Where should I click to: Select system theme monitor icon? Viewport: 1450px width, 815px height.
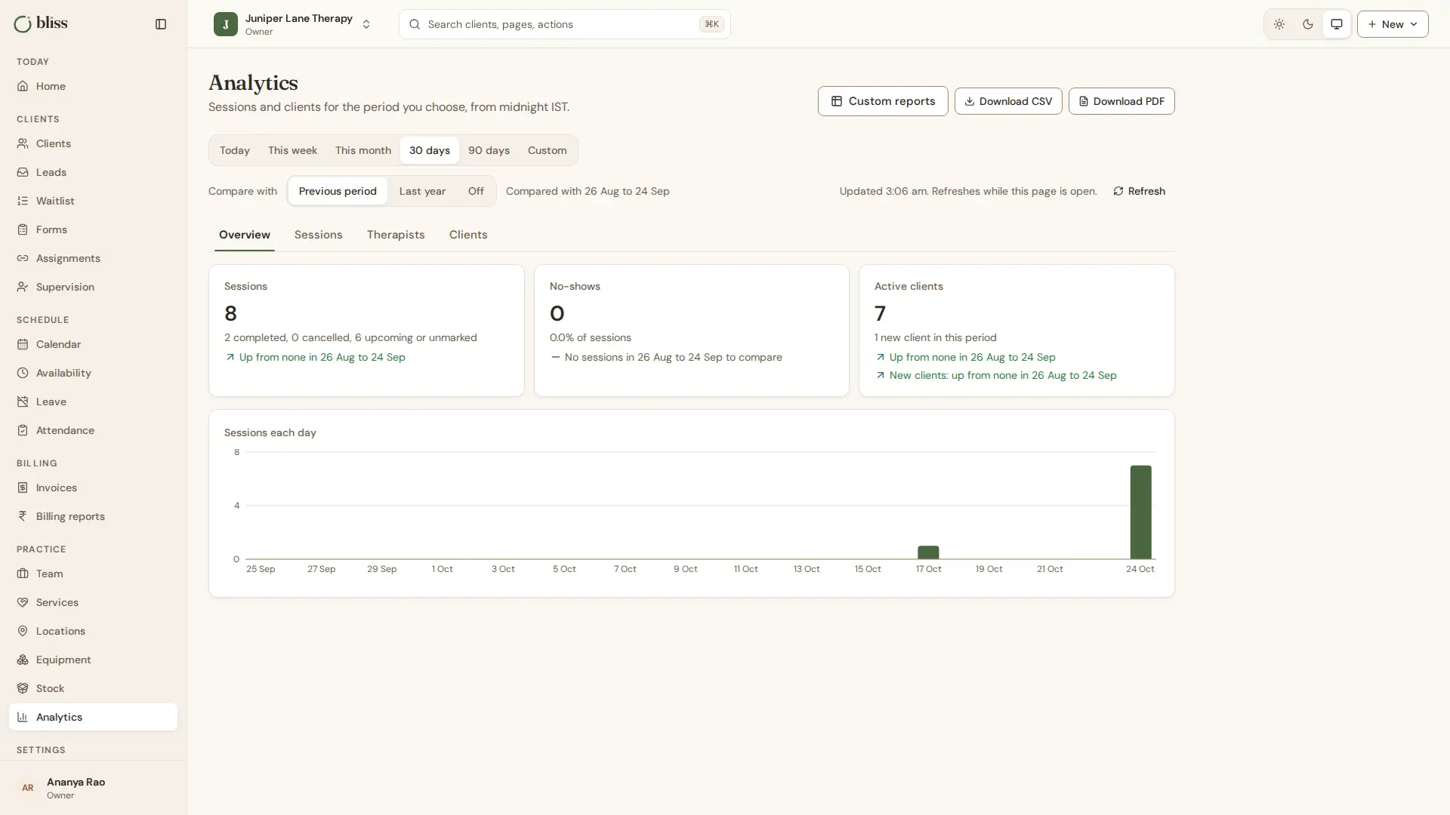pyautogui.click(x=1337, y=24)
